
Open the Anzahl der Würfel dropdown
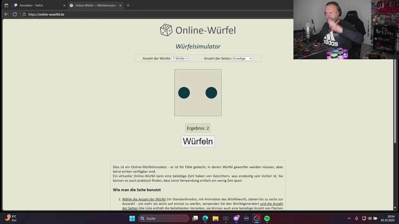(x=180, y=58)
